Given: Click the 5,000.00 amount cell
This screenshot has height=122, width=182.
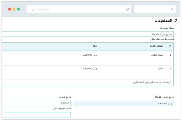Looking at the screenshot, I should (x=90, y=55).
